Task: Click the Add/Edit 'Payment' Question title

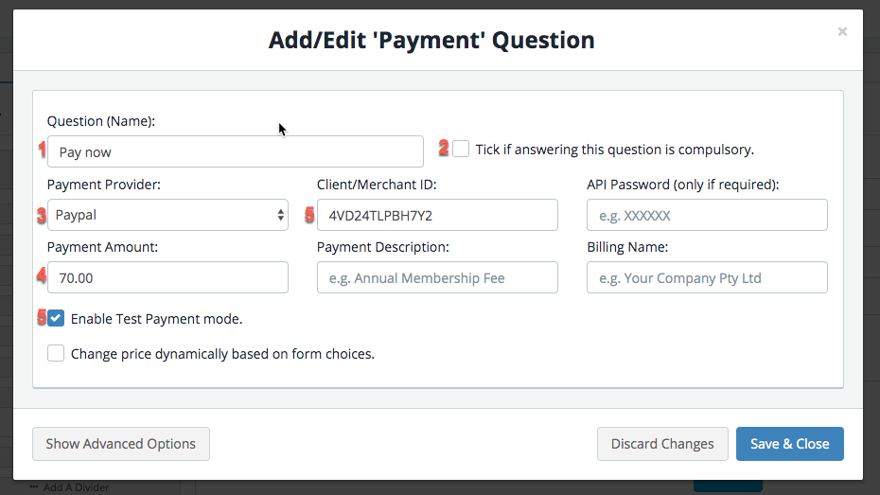Action: (x=431, y=41)
